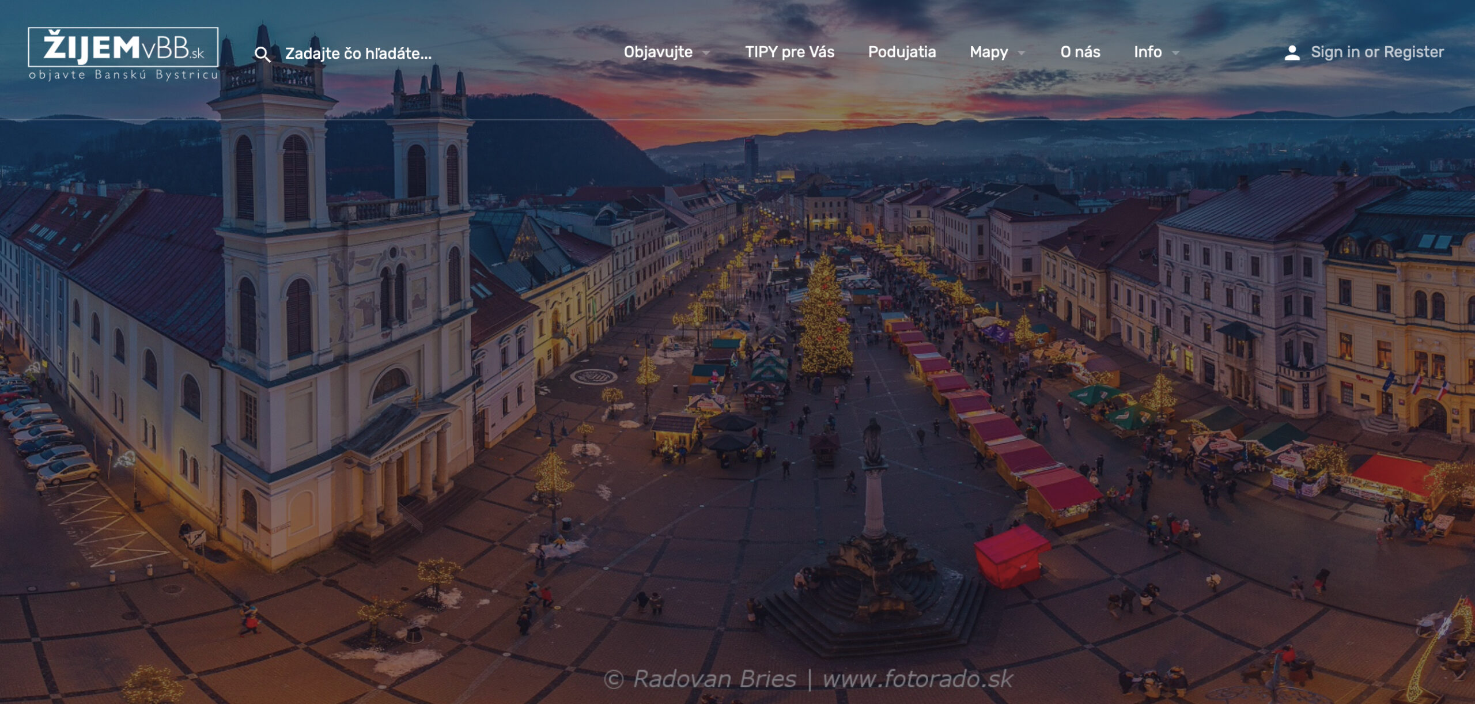This screenshot has width=1475, height=704.
Task: Navigate to O nás
Action: 1080,52
